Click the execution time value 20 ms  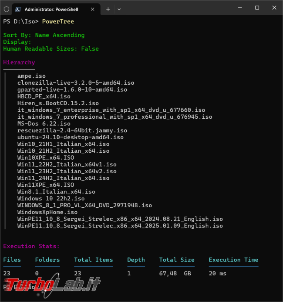pyautogui.click(x=218, y=274)
